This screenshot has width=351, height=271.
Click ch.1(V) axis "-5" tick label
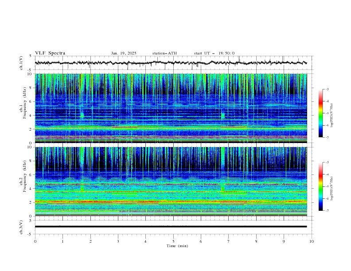coord(30,70)
